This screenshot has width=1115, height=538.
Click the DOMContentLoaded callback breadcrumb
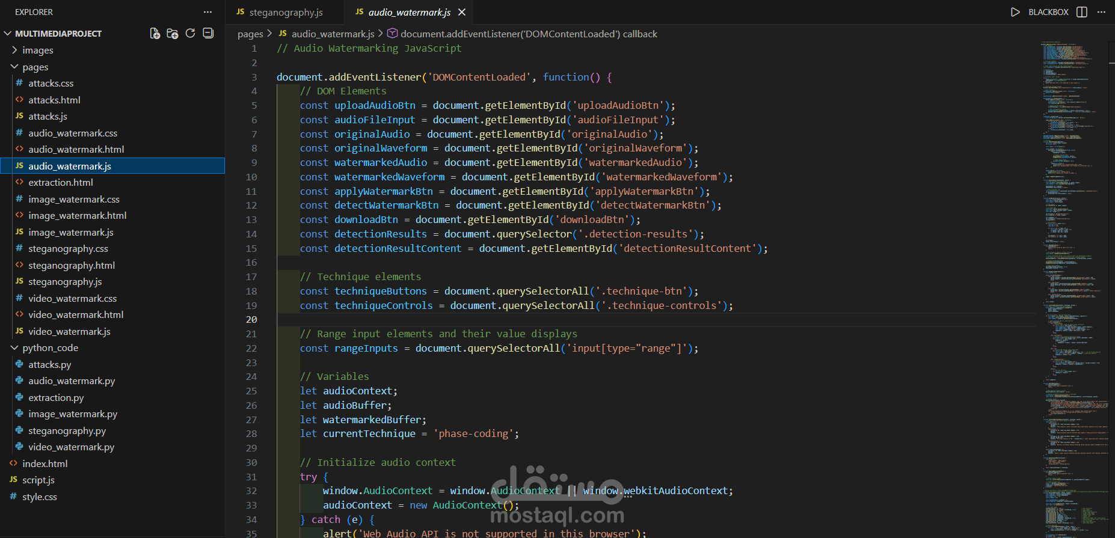pyautogui.click(x=522, y=34)
